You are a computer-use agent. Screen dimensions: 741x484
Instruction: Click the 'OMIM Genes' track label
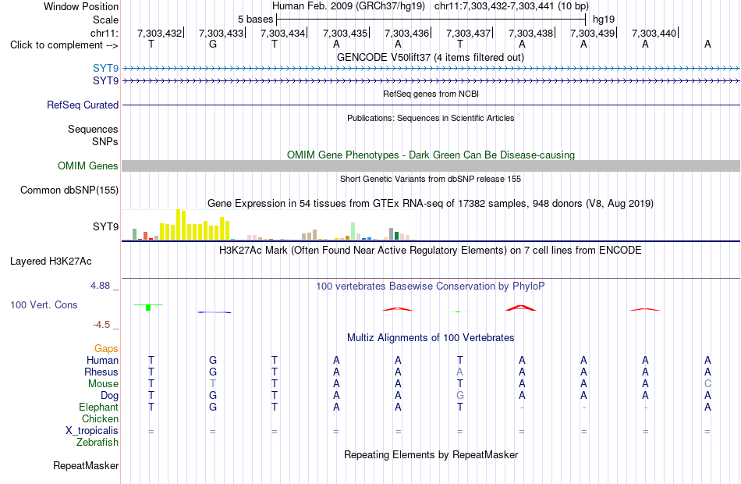pos(87,166)
